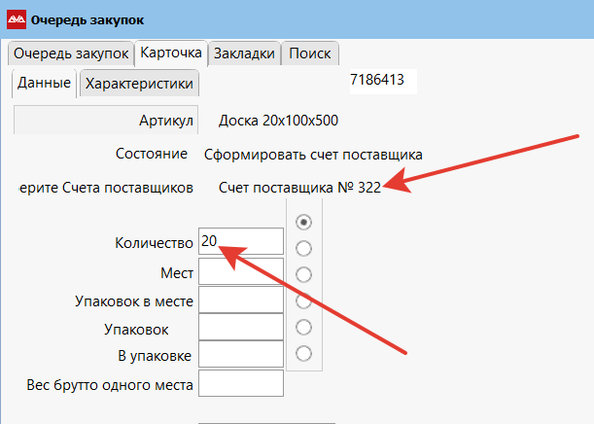Pick the fourth radio button in the column

304,300
